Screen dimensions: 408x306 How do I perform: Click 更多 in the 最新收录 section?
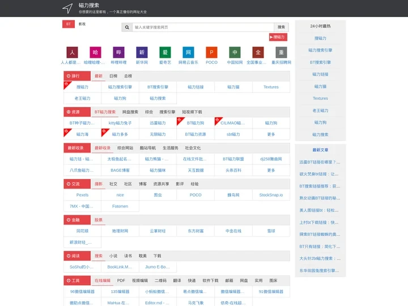[x=271, y=170]
